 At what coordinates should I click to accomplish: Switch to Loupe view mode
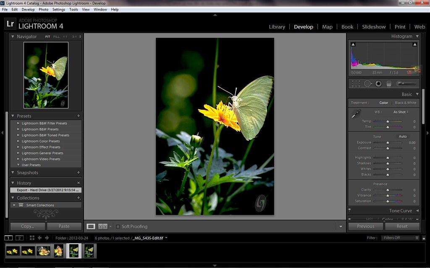point(91,227)
